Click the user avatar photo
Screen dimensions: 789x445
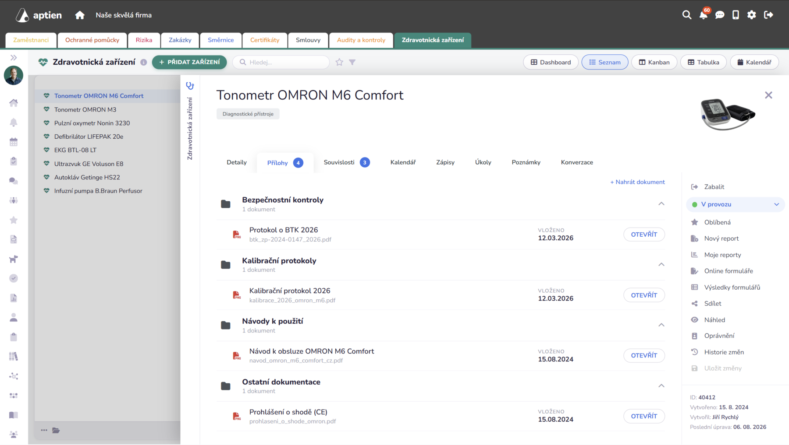(14, 75)
